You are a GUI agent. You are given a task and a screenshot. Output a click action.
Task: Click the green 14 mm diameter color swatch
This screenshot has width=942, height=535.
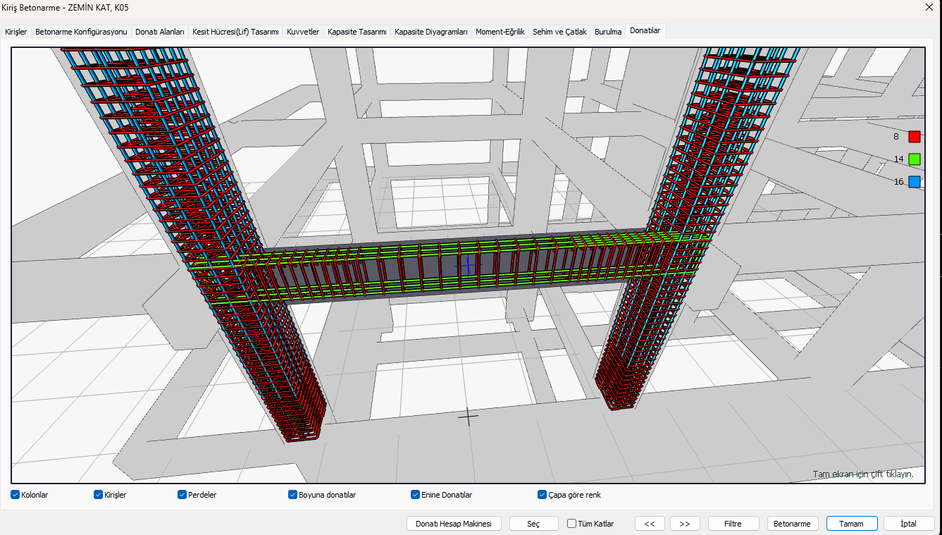point(915,159)
